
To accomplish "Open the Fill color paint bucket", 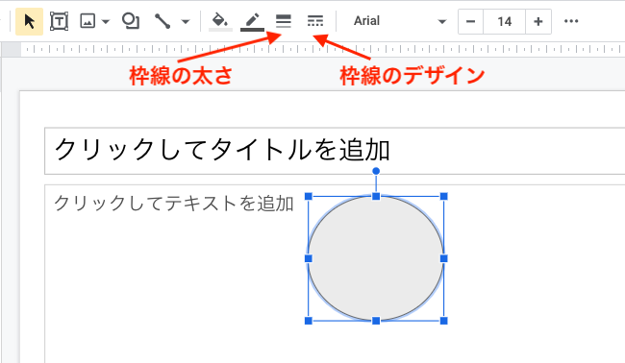I will pos(220,21).
